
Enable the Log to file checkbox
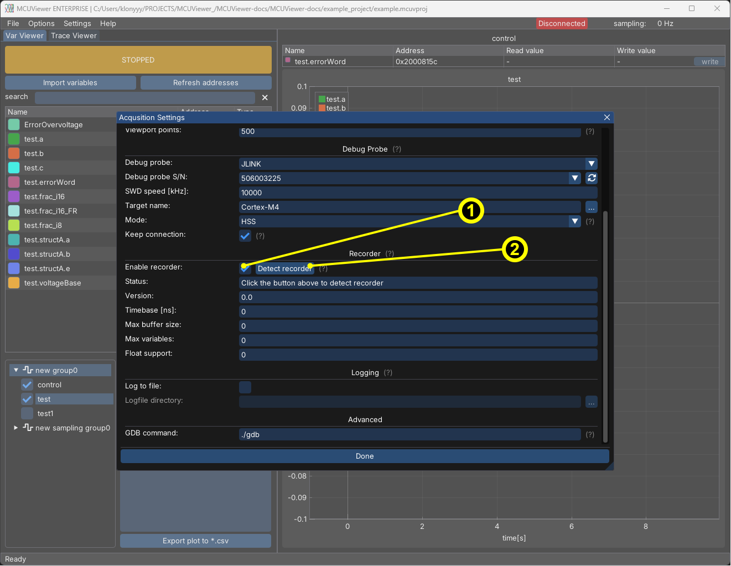(x=245, y=387)
